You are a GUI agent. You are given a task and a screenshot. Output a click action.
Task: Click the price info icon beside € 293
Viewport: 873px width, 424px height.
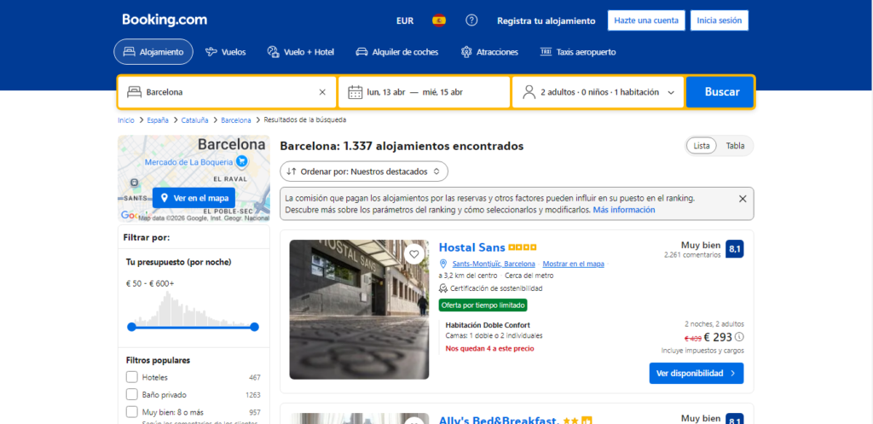pyautogui.click(x=739, y=337)
